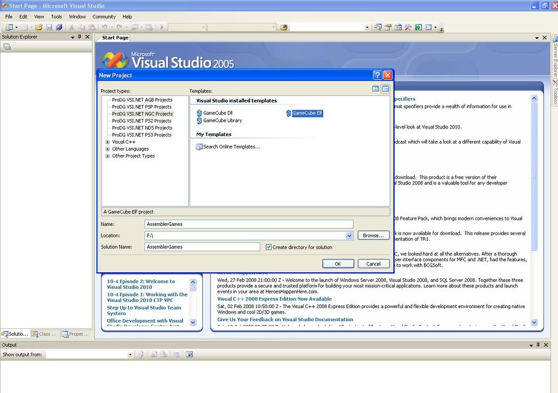Image resolution: width=558 pixels, height=393 pixels.
Task: Open the Edit menu
Action: tap(23, 17)
